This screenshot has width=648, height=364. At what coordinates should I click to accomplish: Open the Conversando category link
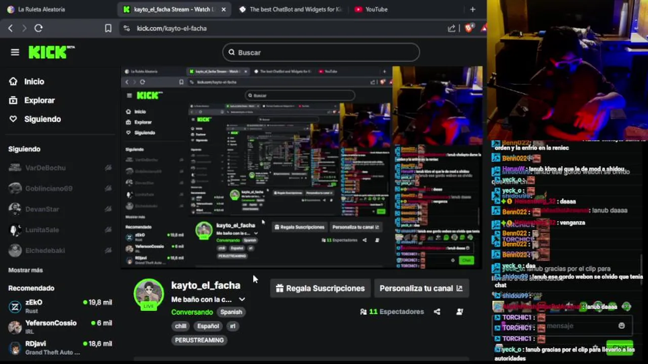(192, 312)
